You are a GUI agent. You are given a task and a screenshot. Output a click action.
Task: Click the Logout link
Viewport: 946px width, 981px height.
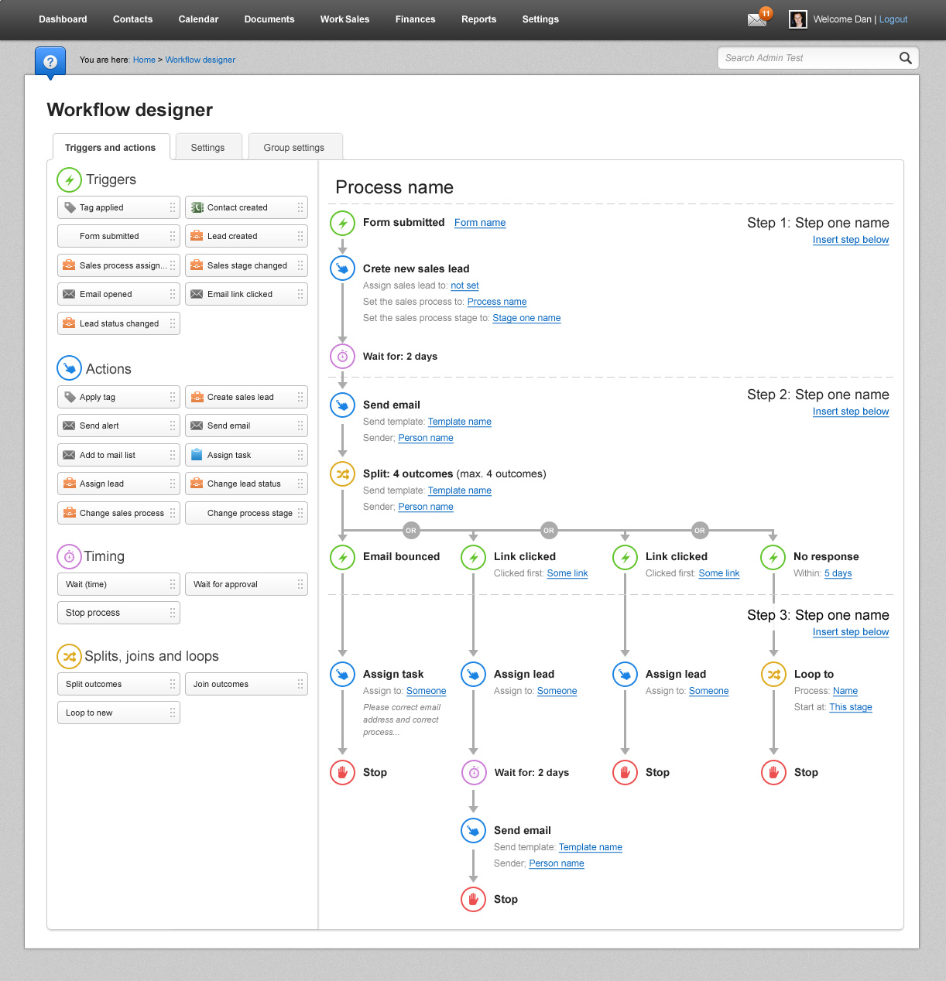[x=893, y=19]
